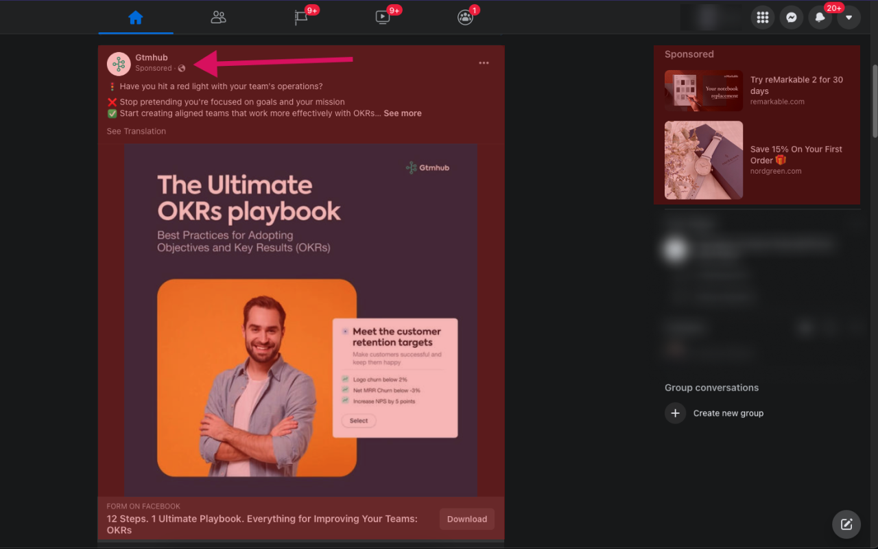Open the Gtmhub page name link

pyautogui.click(x=152, y=58)
